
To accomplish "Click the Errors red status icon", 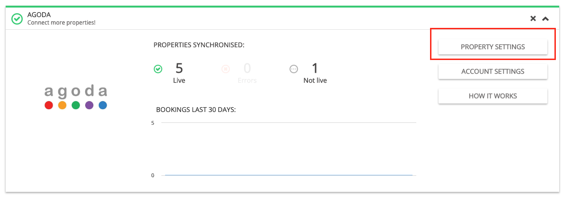I will [226, 69].
